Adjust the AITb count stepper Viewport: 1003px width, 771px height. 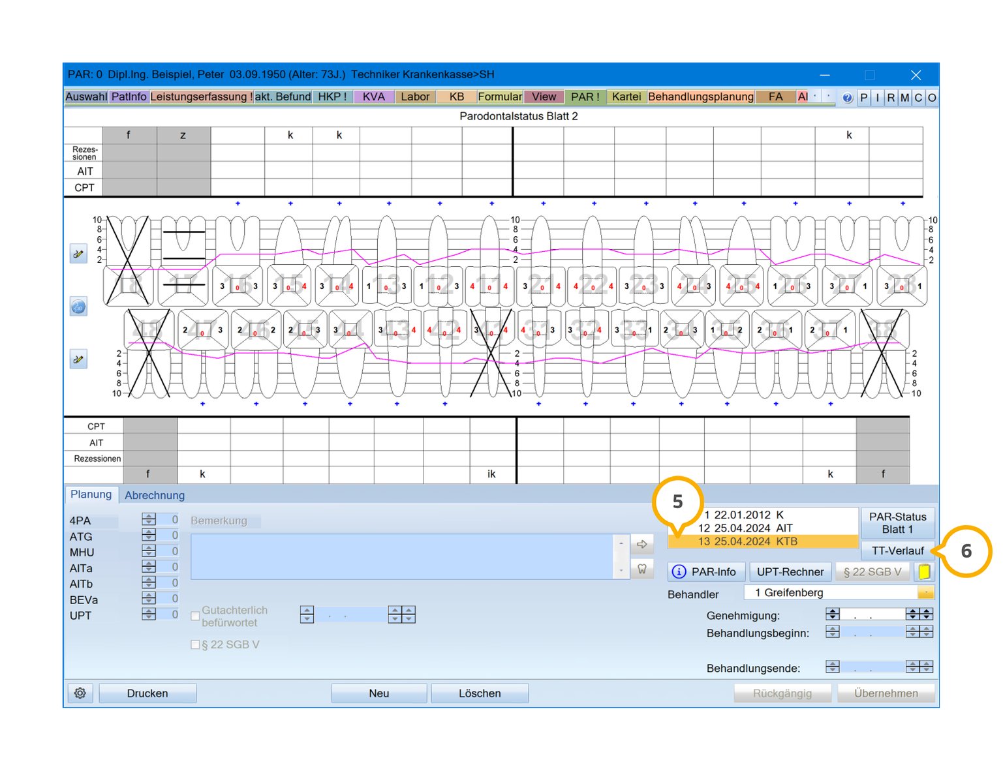click(149, 582)
